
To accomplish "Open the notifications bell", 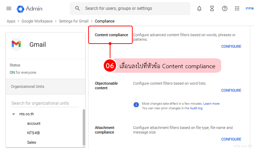I will pyautogui.click(x=199, y=8).
